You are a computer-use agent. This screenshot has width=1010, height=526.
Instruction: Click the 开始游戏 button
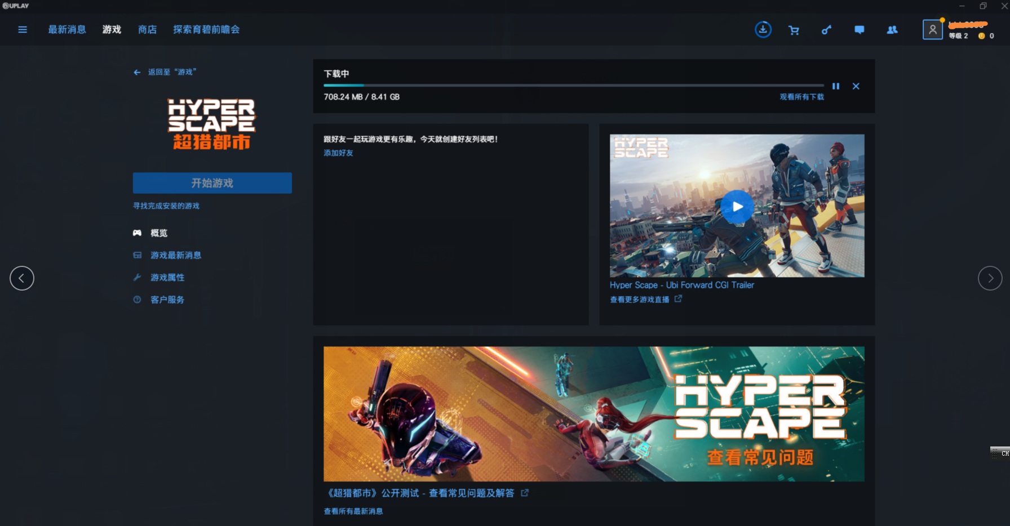click(212, 183)
